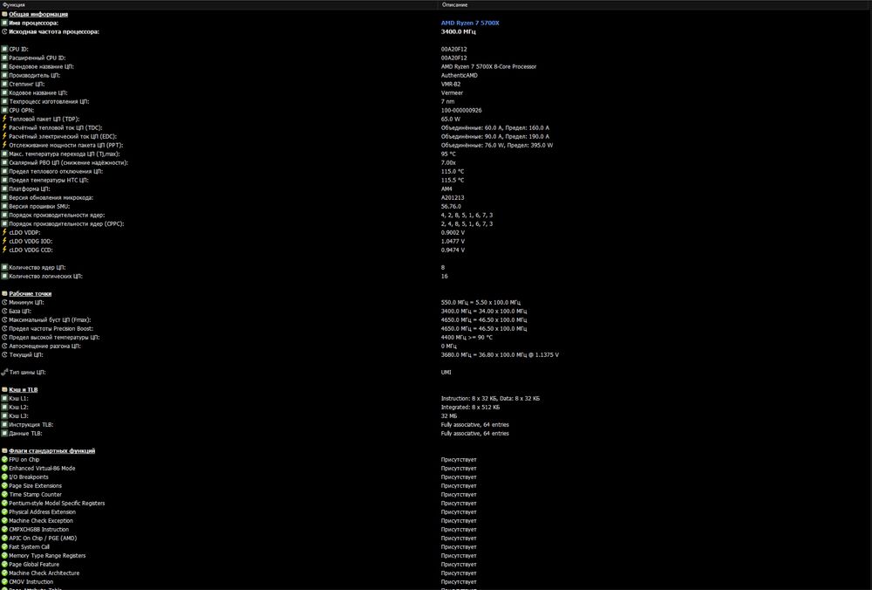Click the Vermeer code name value
This screenshot has width=872, height=590.
click(x=452, y=93)
